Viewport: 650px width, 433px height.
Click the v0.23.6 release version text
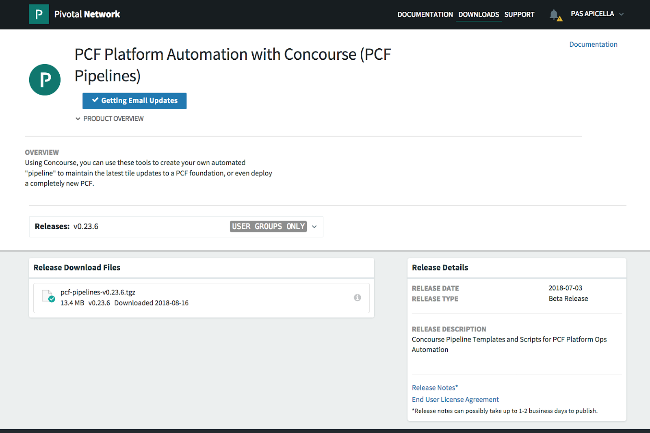pyautogui.click(x=86, y=227)
